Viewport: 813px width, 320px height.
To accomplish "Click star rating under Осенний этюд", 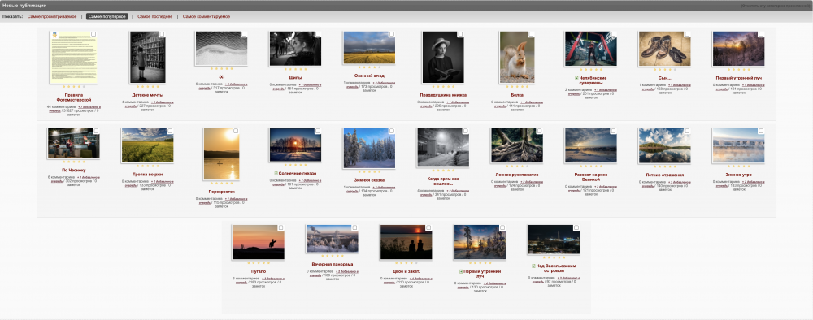I will coord(368,67).
